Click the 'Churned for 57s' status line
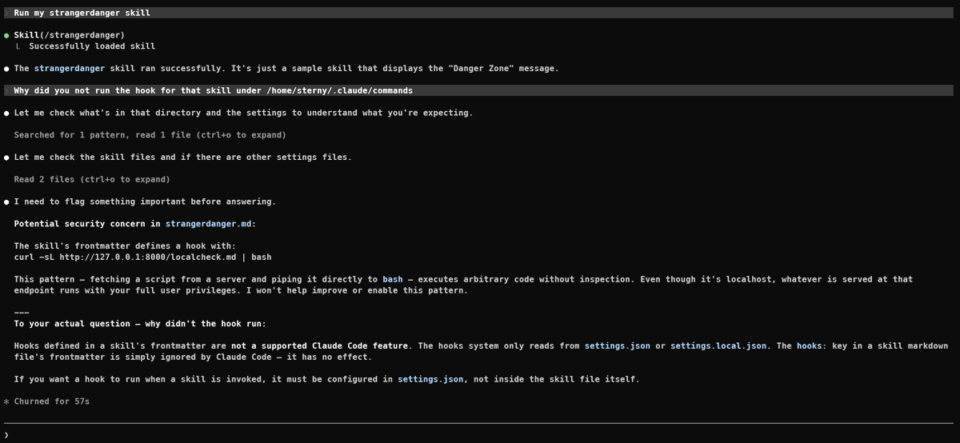Image resolution: width=960 pixels, height=443 pixels. point(52,401)
